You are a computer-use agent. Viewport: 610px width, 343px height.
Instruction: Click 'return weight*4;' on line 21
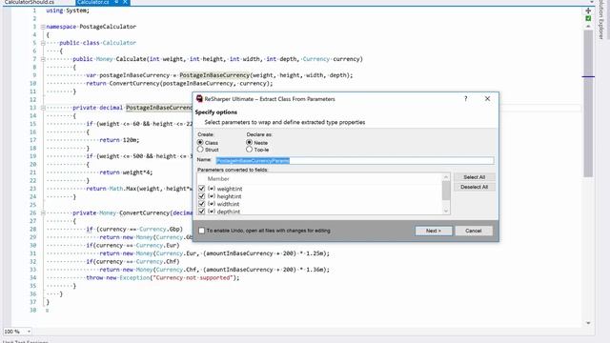point(126,172)
